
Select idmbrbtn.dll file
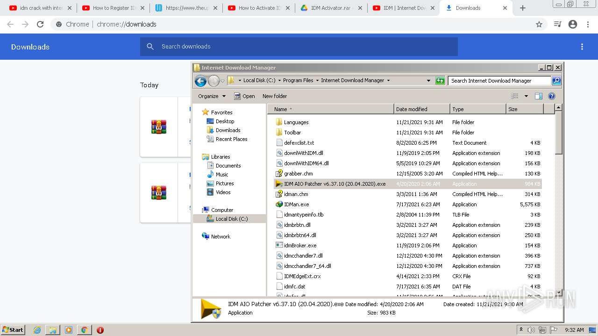(x=407, y=225)
